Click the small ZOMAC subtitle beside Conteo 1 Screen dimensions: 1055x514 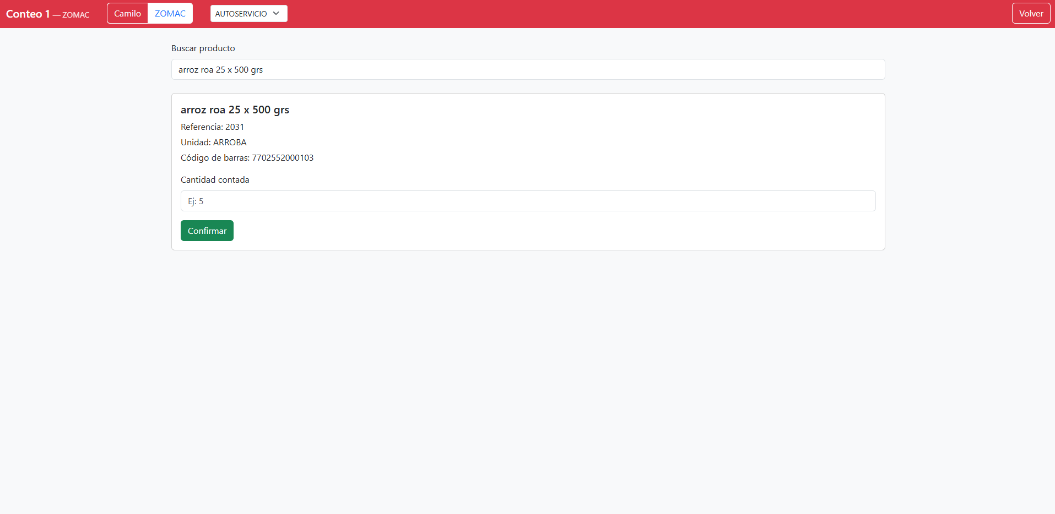point(76,15)
